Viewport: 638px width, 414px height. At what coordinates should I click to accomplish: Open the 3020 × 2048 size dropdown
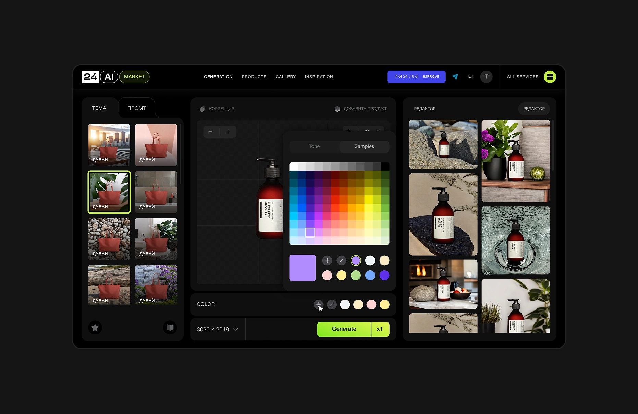[217, 329]
